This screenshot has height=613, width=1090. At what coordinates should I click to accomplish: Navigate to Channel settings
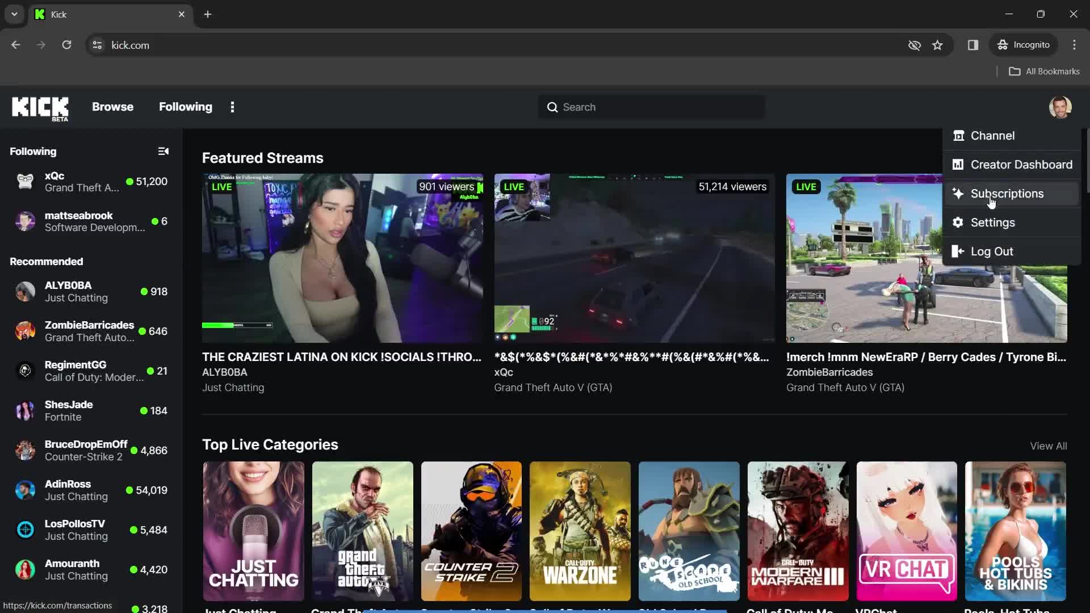[993, 136]
